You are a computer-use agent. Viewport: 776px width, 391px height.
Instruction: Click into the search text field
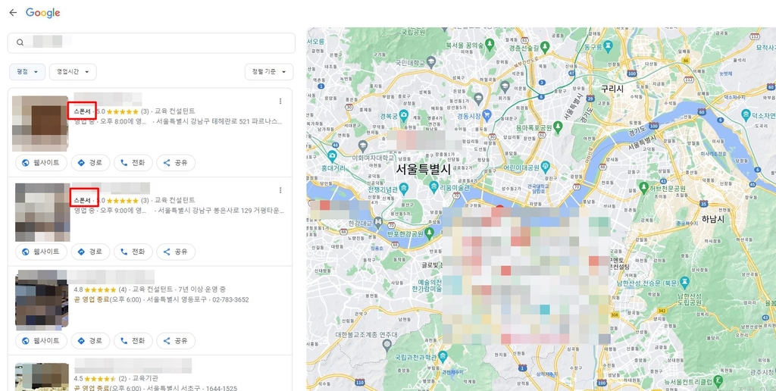pyautogui.click(x=151, y=43)
